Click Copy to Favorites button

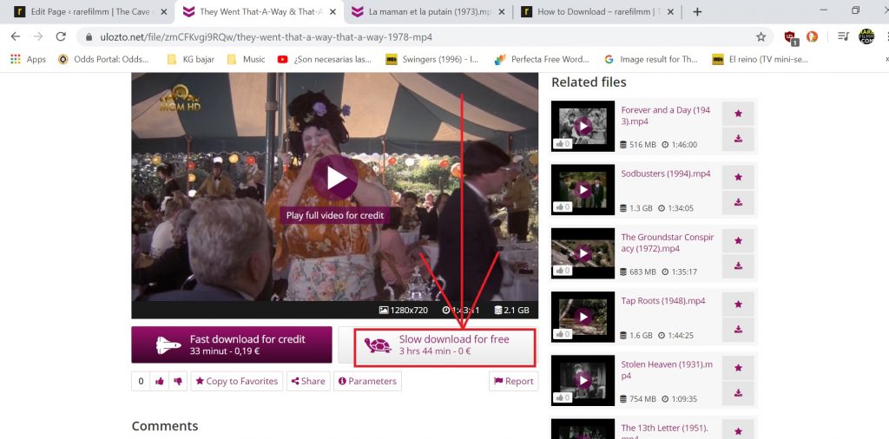(x=236, y=381)
